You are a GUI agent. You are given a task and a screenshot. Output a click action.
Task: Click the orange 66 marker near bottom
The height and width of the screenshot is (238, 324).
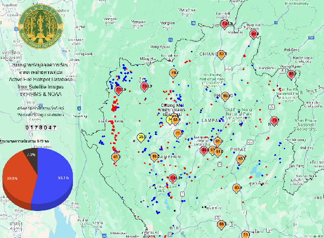coord(221,224)
